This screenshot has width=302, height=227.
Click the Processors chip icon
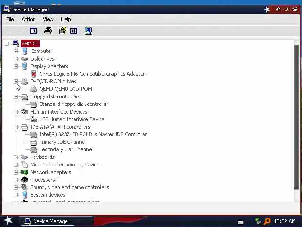[25, 180]
